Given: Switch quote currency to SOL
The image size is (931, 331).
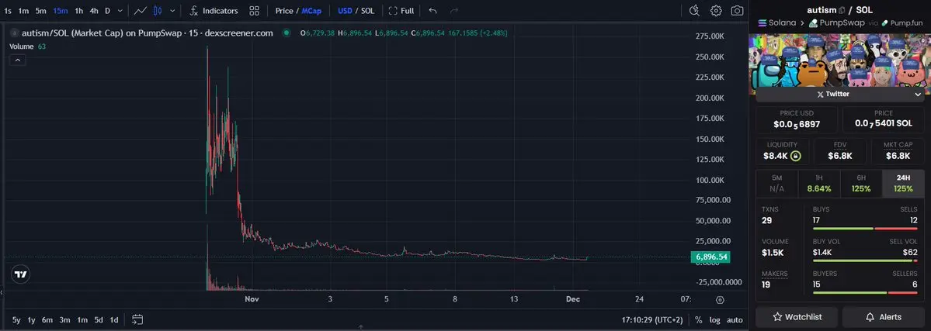Looking at the screenshot, I should (367, 11).
